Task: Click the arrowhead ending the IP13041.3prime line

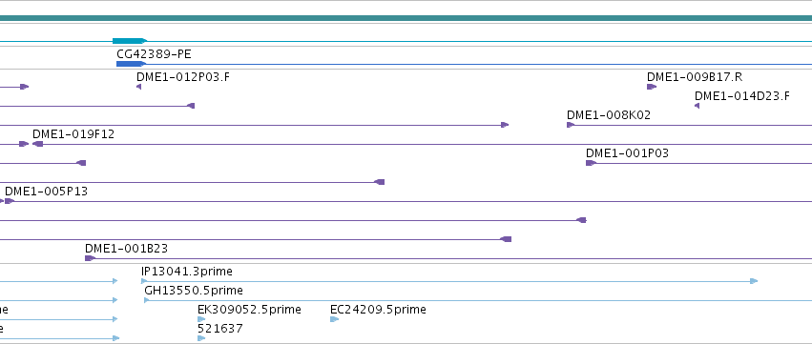Action: 754,281
